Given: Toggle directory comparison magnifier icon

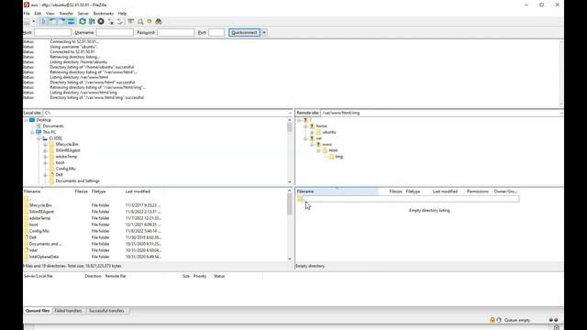Looking at the screenshot, I should pyautogui.click(x=140, y=22).
